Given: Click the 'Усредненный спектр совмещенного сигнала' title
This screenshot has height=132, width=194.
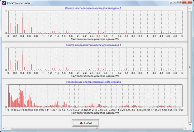Looking at the screenshot, I should (96, 82).
